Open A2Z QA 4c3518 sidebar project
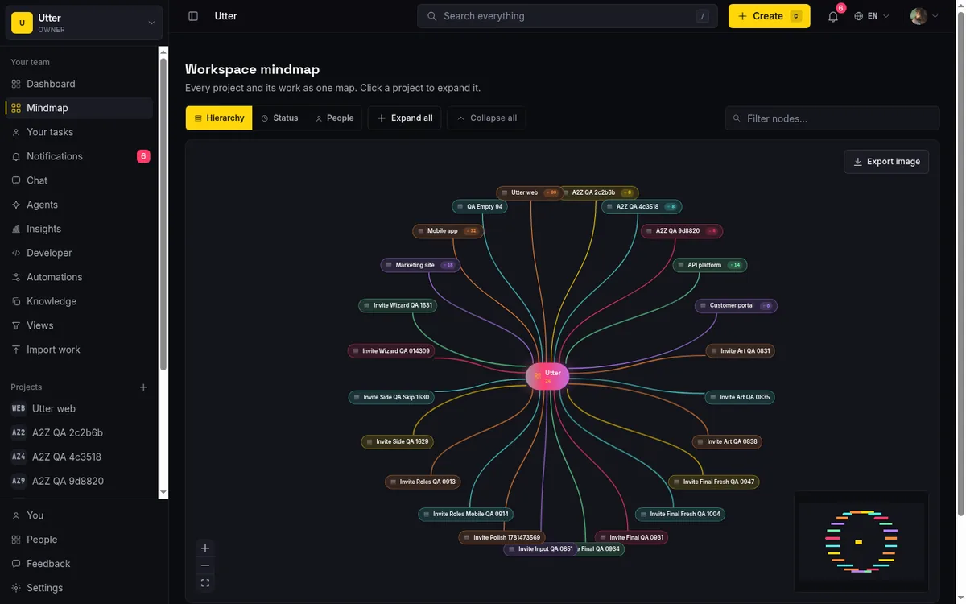966x604 pixels. pos(79,457)
